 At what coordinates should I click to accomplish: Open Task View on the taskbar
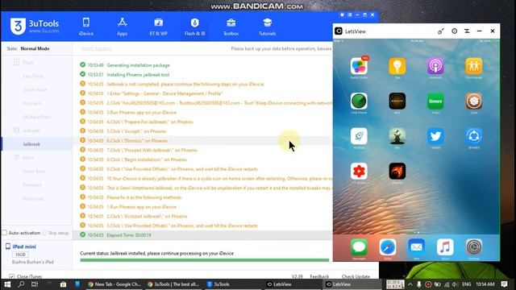click(x=35, y=284)
